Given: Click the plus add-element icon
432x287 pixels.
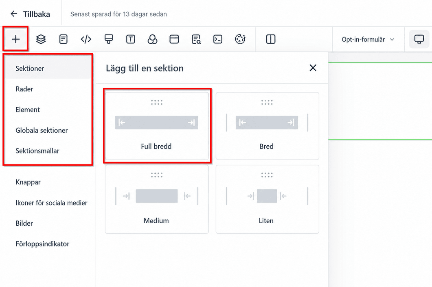Looking at the screenshot, I should click(x=16, y=39).
